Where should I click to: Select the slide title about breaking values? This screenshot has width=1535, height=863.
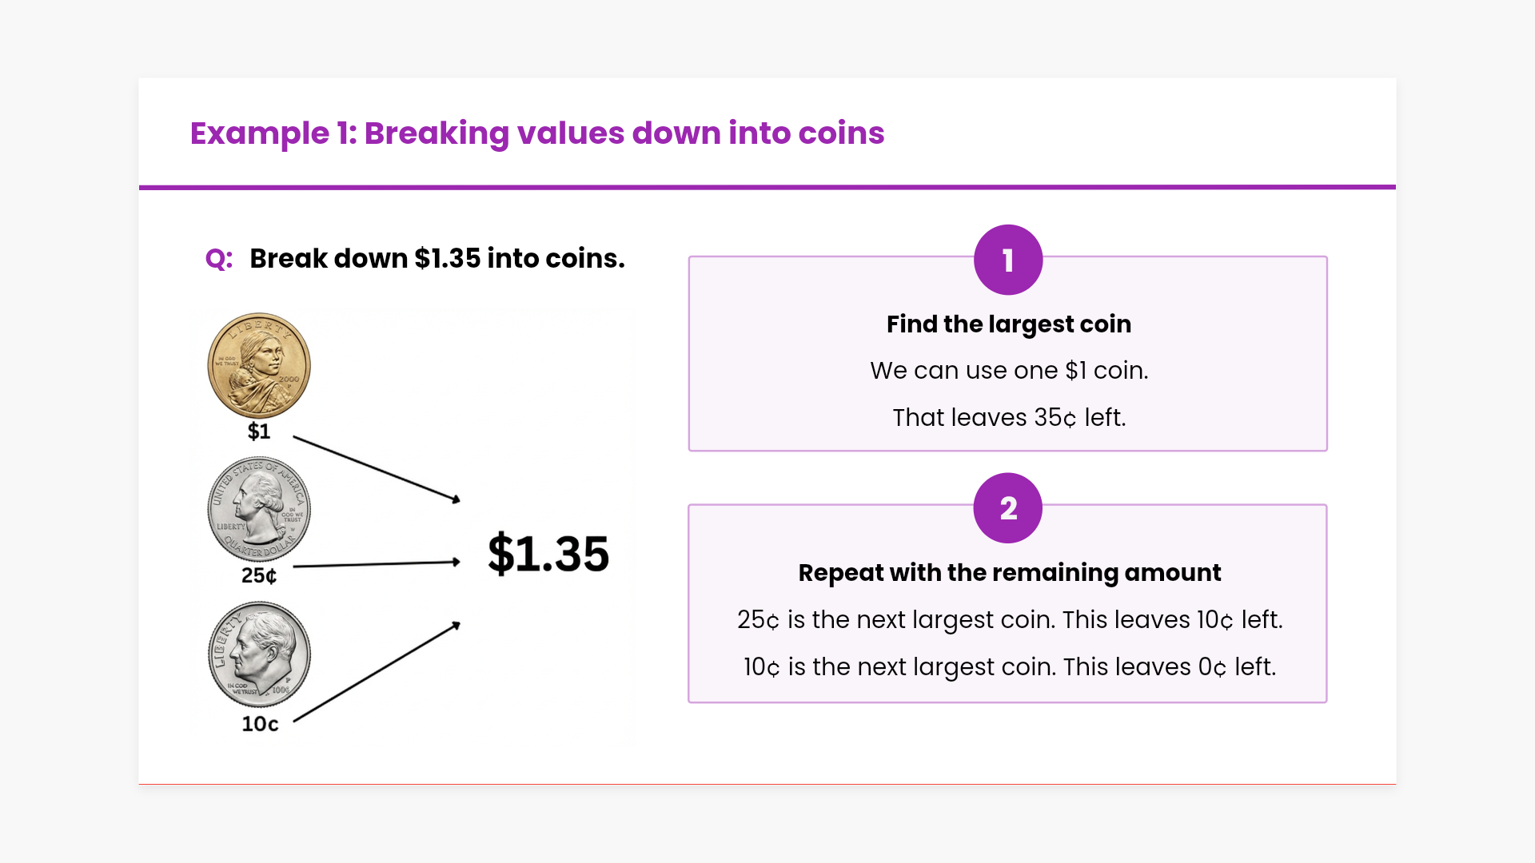coord(537,133)
